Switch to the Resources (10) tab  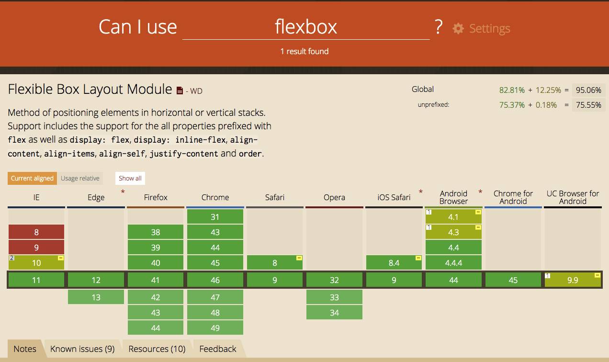pos(157,349)
